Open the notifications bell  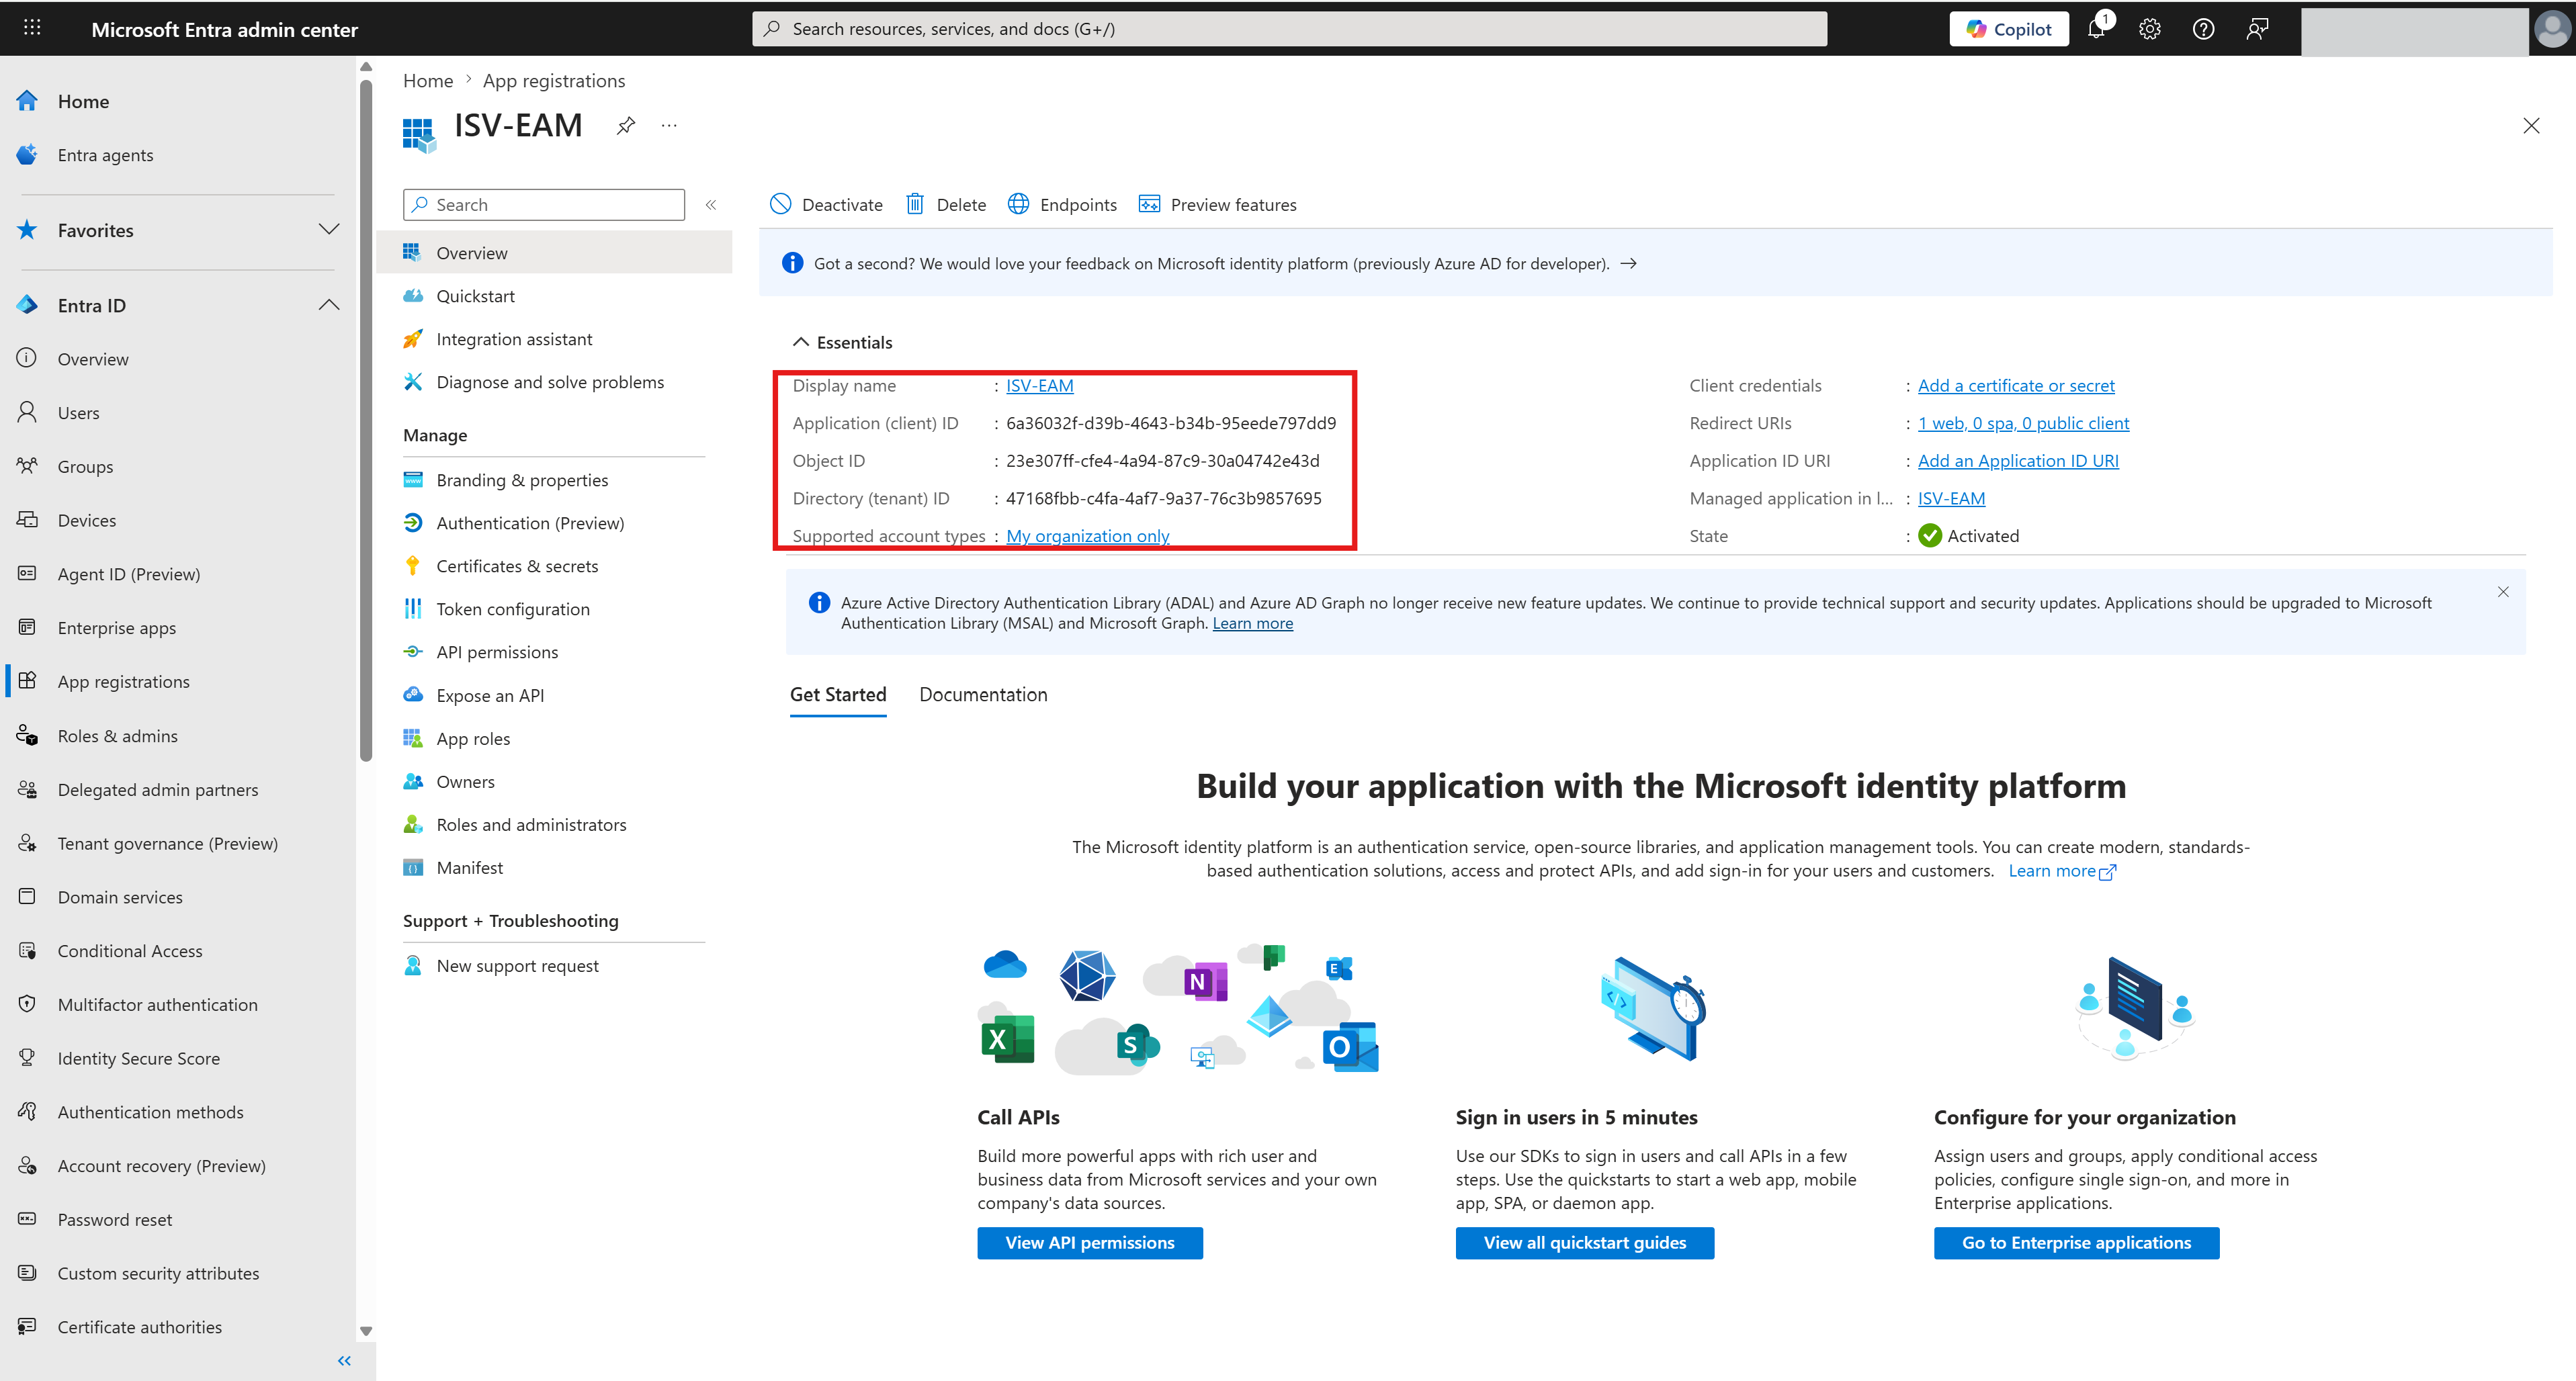[x=2097, y=29]
